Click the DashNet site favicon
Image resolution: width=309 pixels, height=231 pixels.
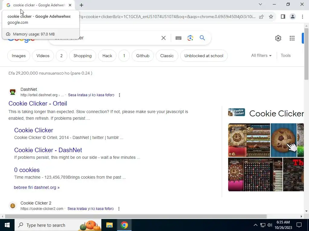click(x=13, y=92)
